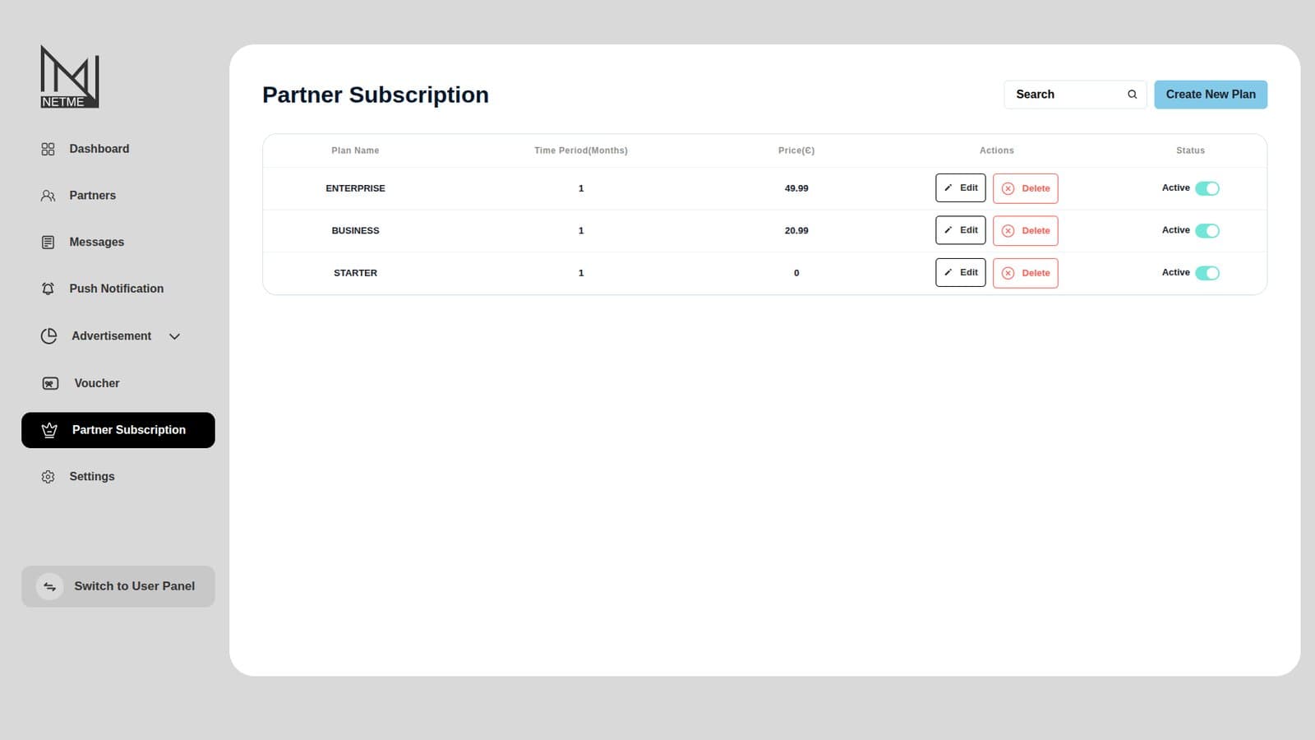Click the red X icon in STARTER row

(x=1008, y=273)
